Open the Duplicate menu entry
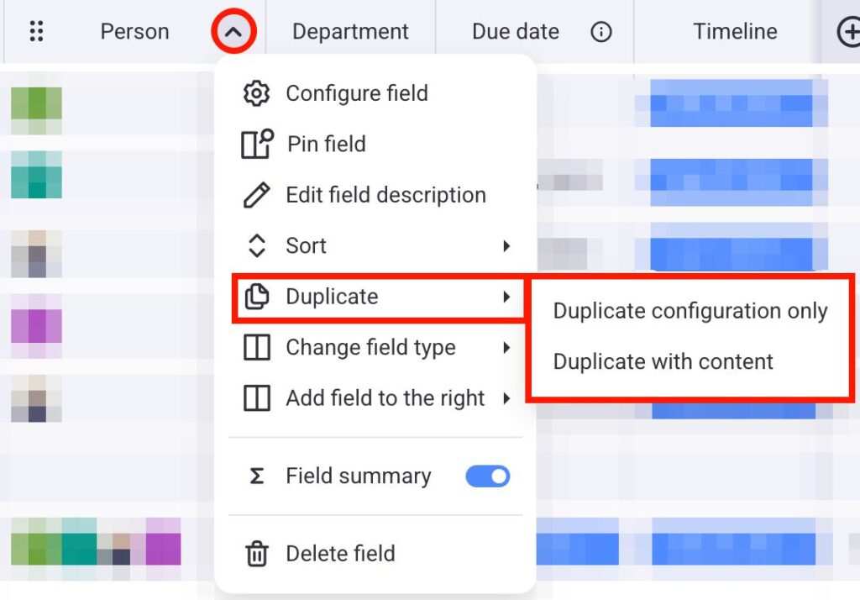Viewport: 860px width, 600px height. coord(332,297)
